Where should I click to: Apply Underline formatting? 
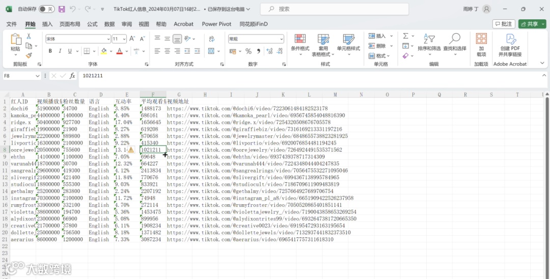[70, 51]
